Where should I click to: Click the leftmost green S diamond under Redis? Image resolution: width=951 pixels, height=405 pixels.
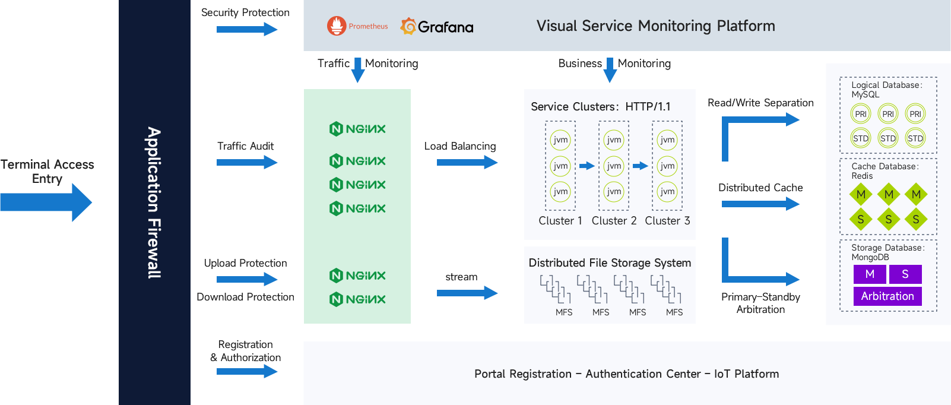point(861,219)
